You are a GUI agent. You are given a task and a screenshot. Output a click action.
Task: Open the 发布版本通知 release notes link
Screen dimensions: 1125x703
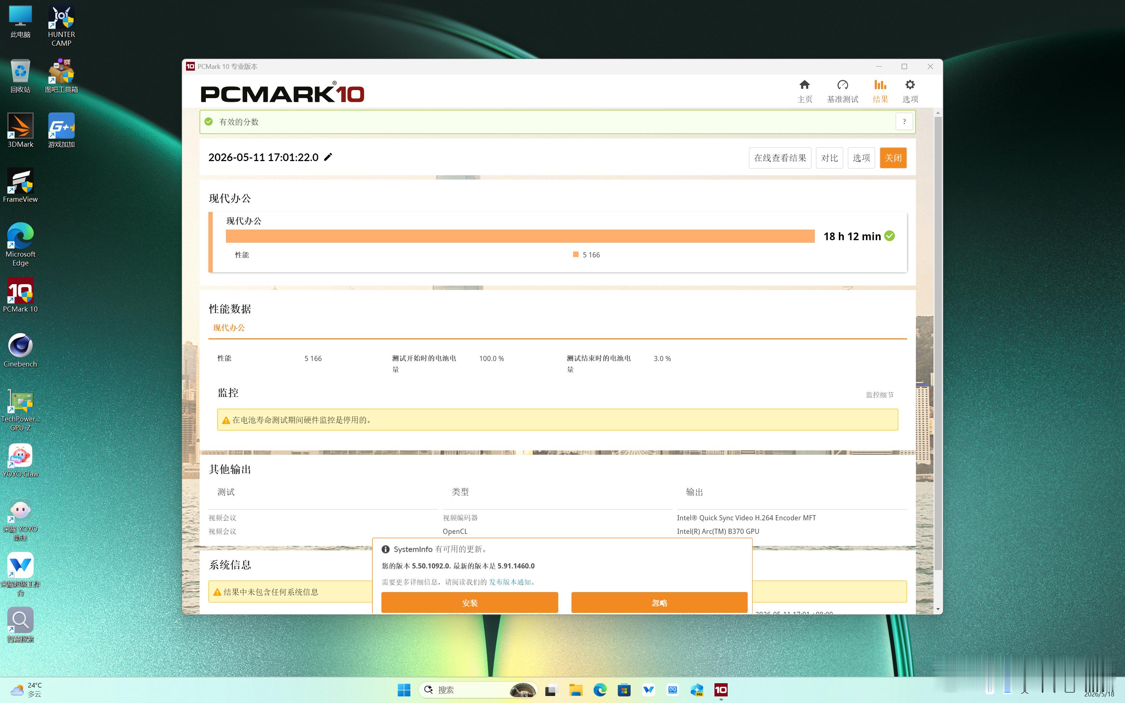point(509,582)
